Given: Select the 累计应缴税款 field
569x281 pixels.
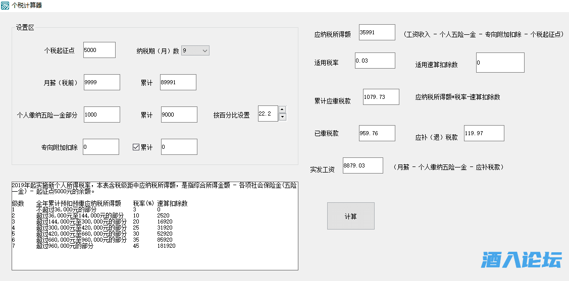Looking at the screenshot, I should (381, 97).
